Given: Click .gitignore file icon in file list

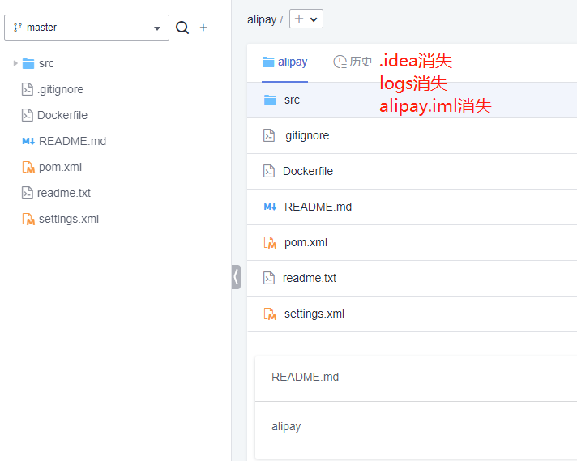Looking at the screenshot, I should pos(269,135).
